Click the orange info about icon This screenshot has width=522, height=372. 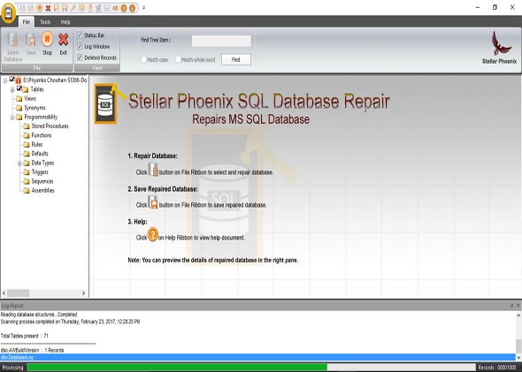tap(132, 8)
